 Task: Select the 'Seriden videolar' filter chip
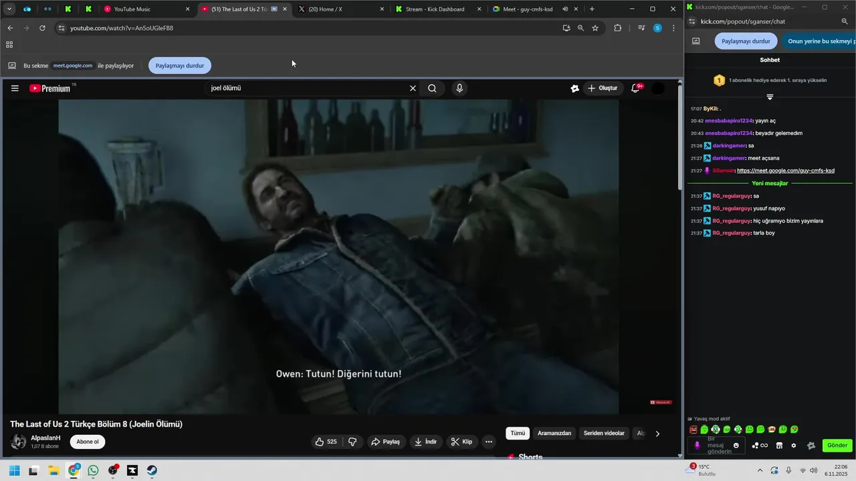point(604,434)
